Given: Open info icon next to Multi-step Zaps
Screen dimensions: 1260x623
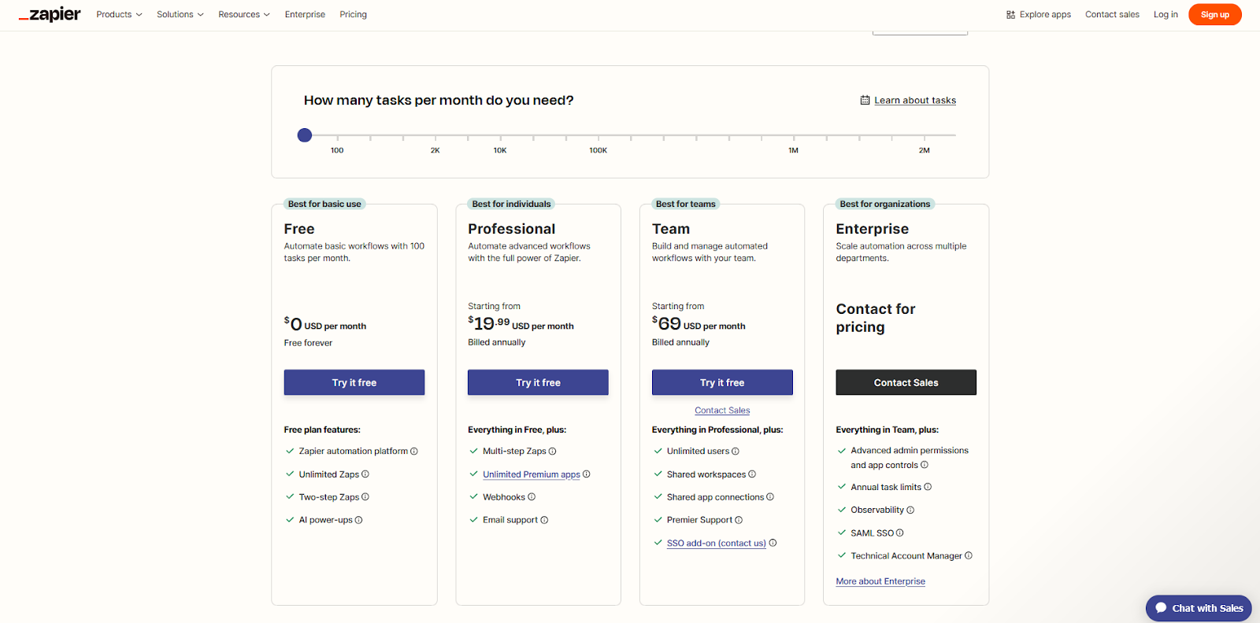Looking at the screenshot, I should (x=553, y=452).
